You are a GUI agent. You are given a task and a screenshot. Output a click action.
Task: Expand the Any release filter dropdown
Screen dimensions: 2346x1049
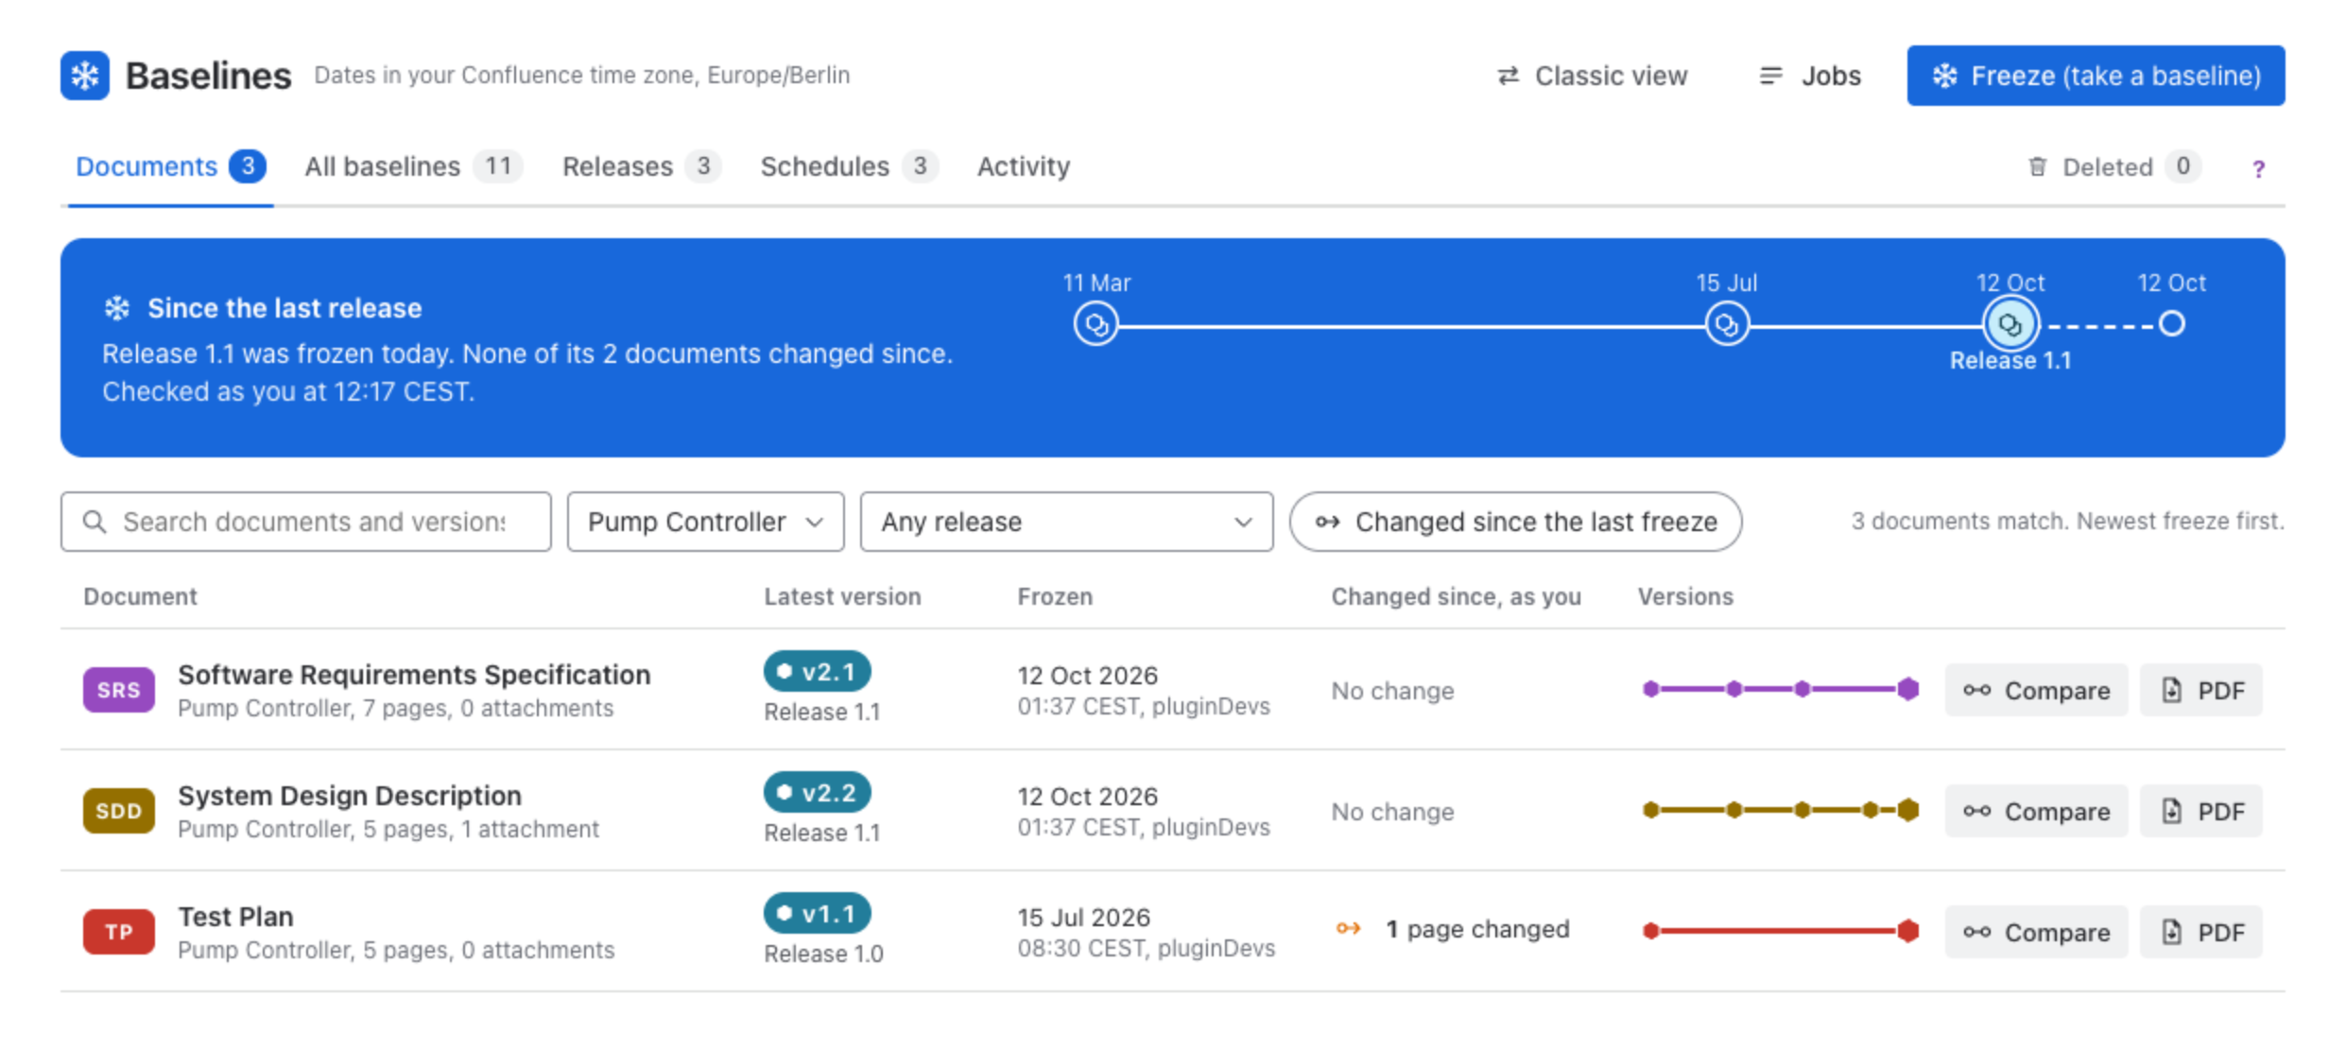[1066, 522]
